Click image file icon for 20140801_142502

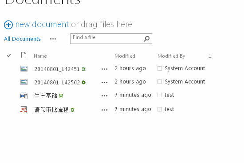24,82
